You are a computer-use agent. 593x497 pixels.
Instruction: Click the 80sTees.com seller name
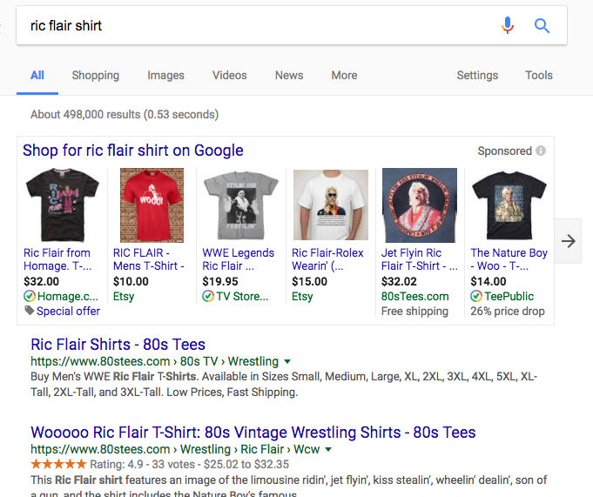[x=414, y=296]
